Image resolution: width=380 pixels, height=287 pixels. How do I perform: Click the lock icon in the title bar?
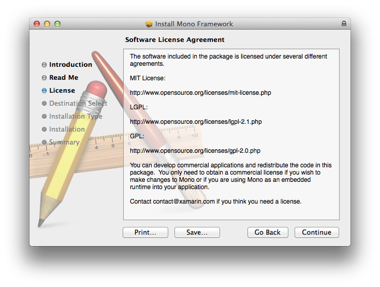344,24
